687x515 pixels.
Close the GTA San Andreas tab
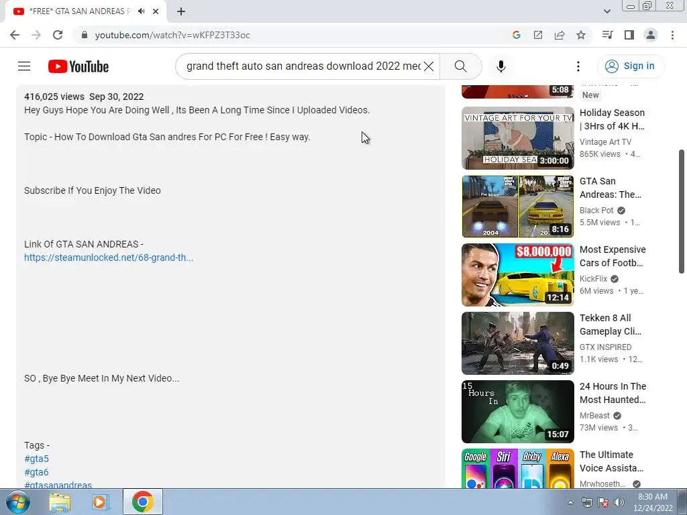click(x=156, y=11)
